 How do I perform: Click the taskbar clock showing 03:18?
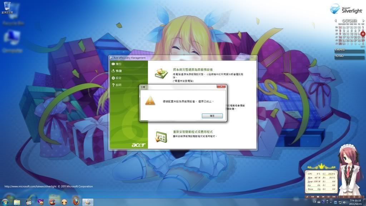(x=355, y=202)
